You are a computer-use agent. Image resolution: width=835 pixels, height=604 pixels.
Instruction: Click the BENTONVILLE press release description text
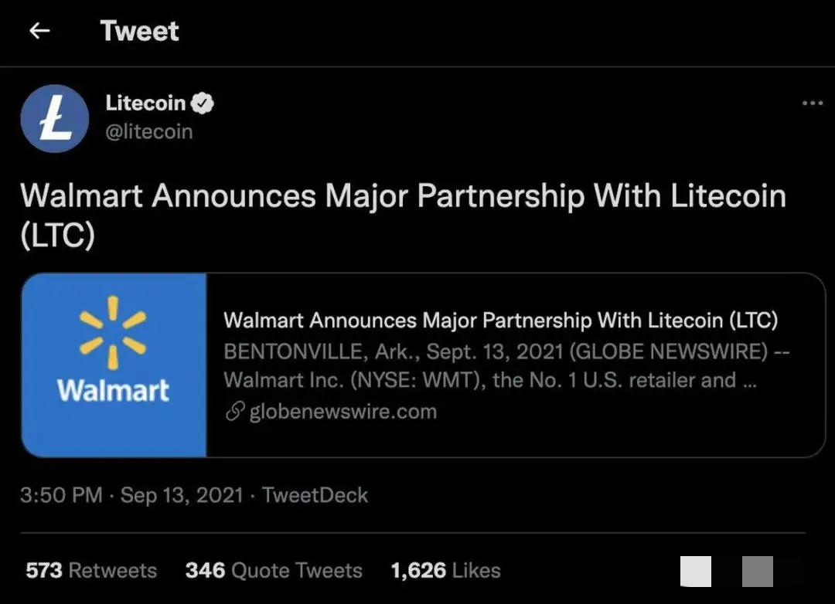coord(506,365)
